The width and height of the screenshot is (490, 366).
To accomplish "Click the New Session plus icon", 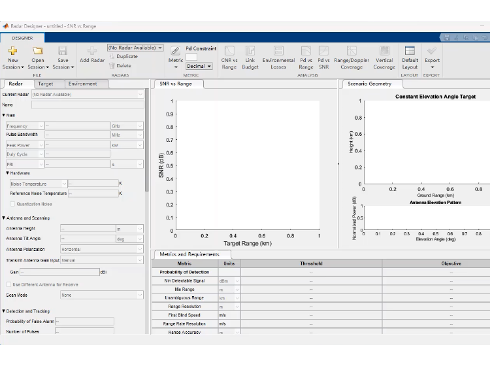I will click(13, 50).
